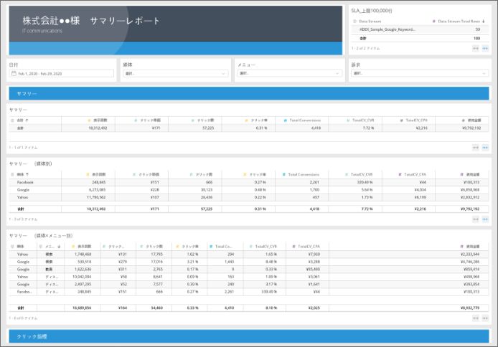Click Yahoo's 11,790,562 impressions value
This screenshot has width=498, height=347.
click(x=95, y=197)
